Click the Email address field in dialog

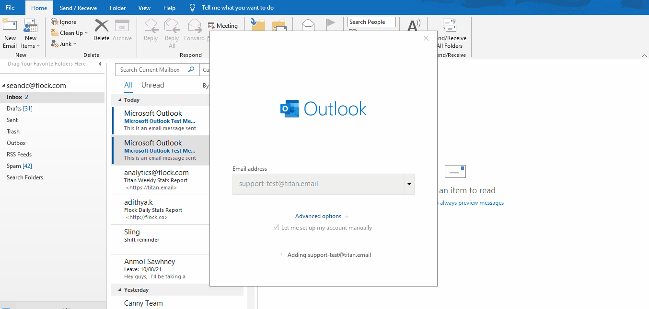click(x=318, y=184)
